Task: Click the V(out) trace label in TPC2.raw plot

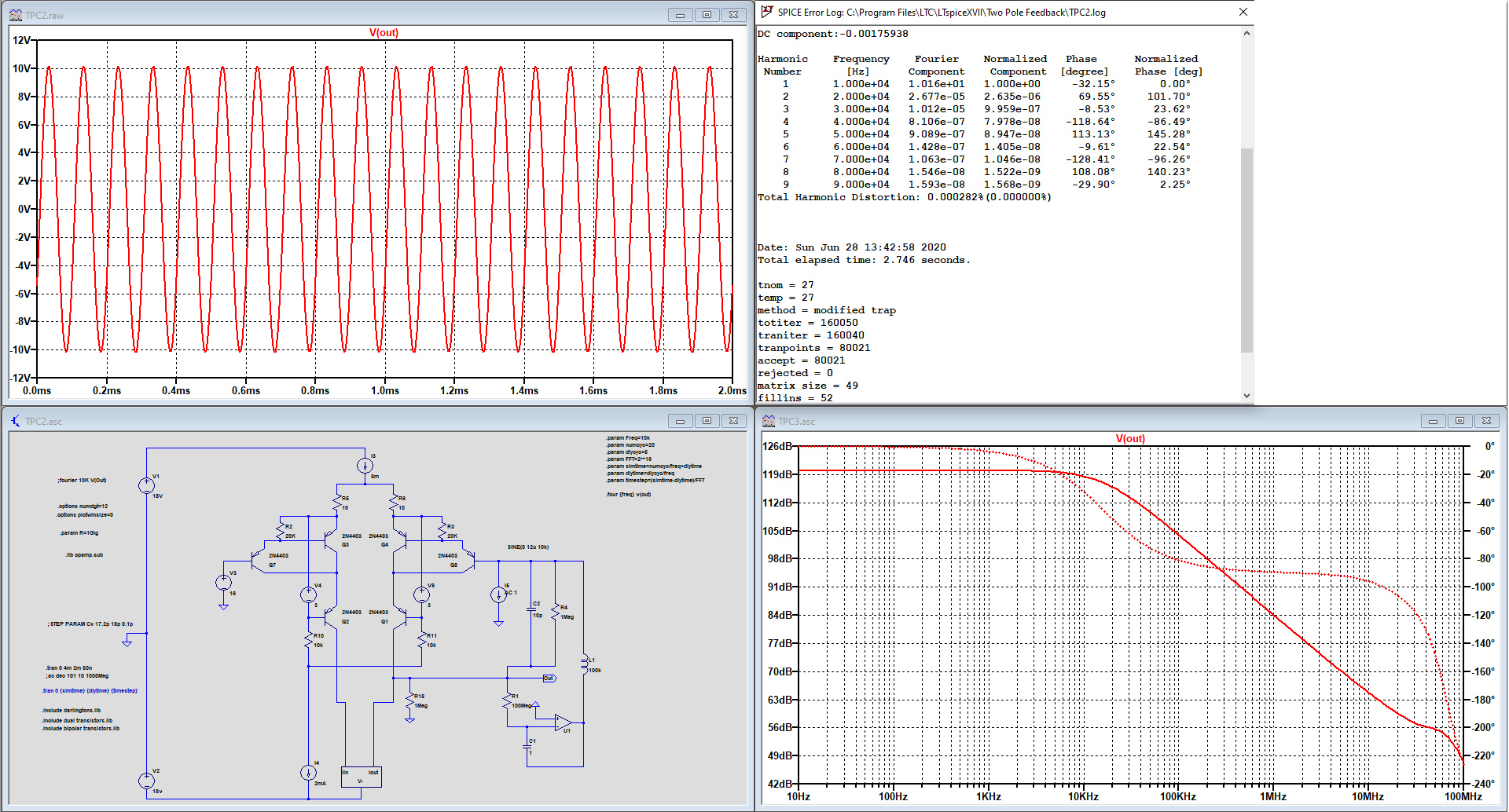Action: pyautogui.click(x=384, y=33)
